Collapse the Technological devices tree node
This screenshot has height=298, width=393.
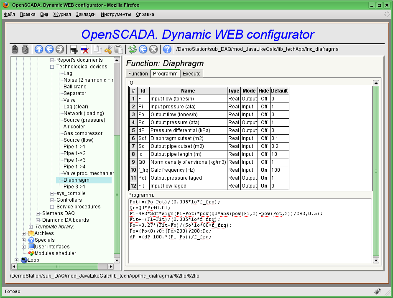(52, 67)
